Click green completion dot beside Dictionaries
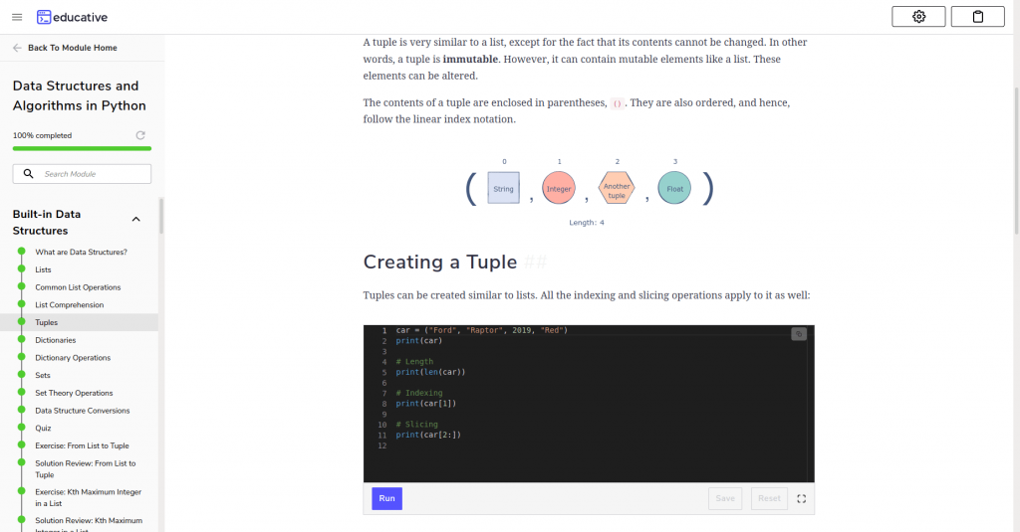Image resolution: width=1020 pixels, height=532 pixels. (22, 338)
